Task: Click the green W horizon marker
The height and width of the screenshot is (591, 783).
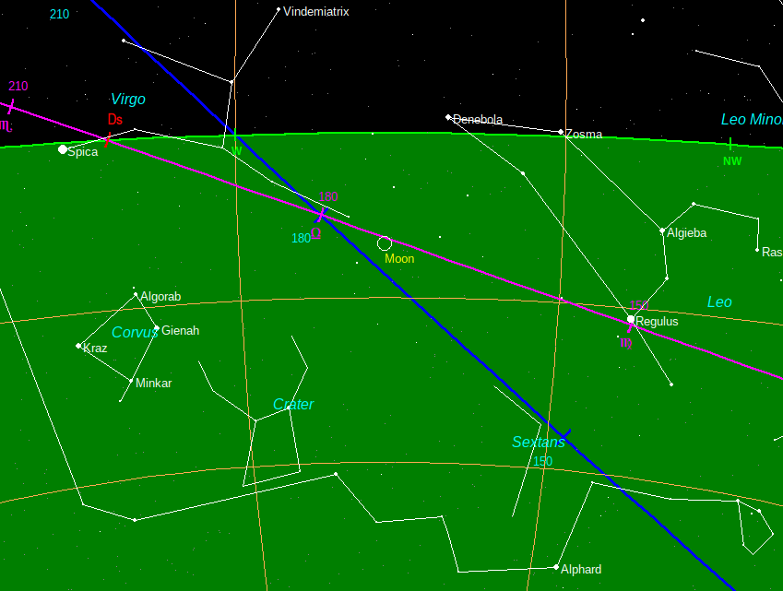Action: [x=237, y=150]
